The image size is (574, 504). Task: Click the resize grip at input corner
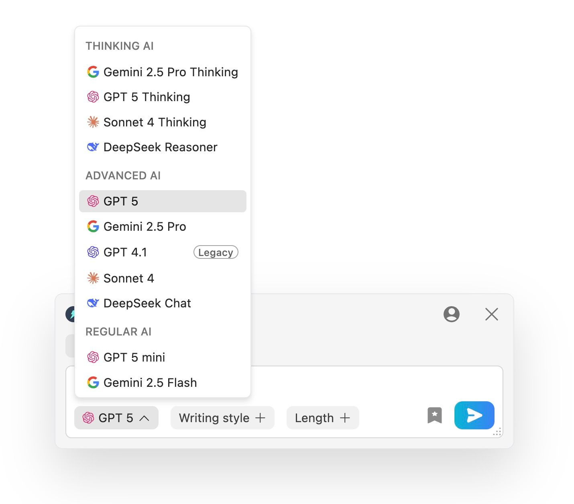(x=497, y=432)
